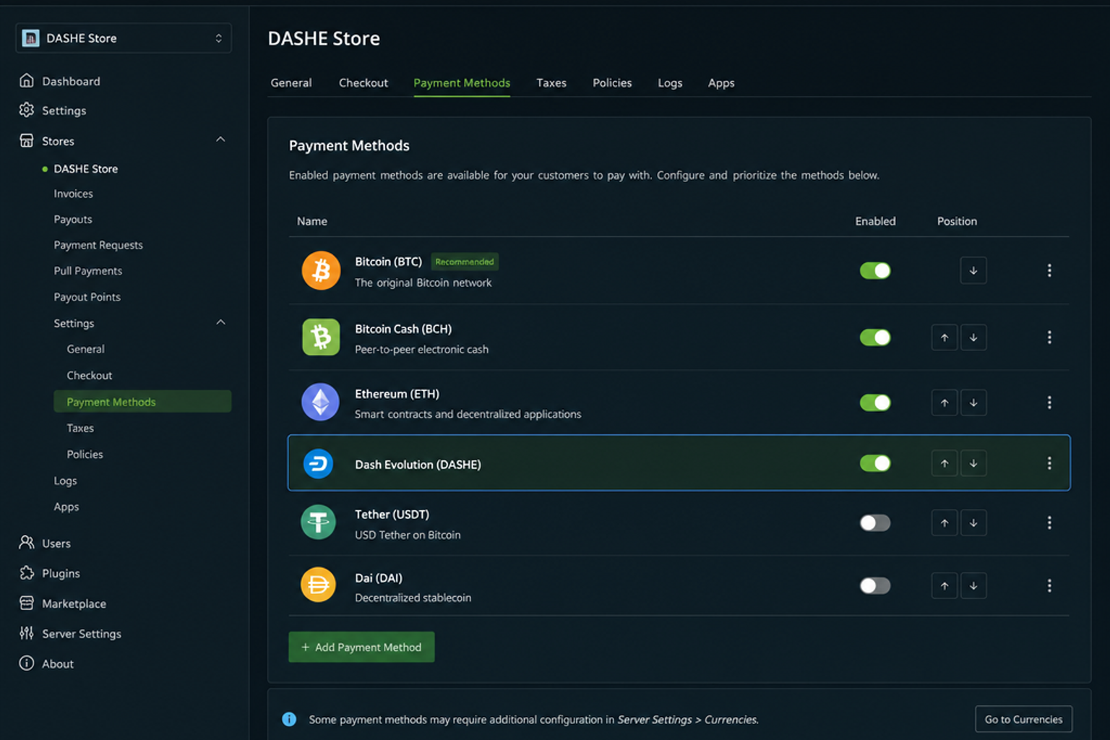Select the Payment Methods tab

(462, 83)
